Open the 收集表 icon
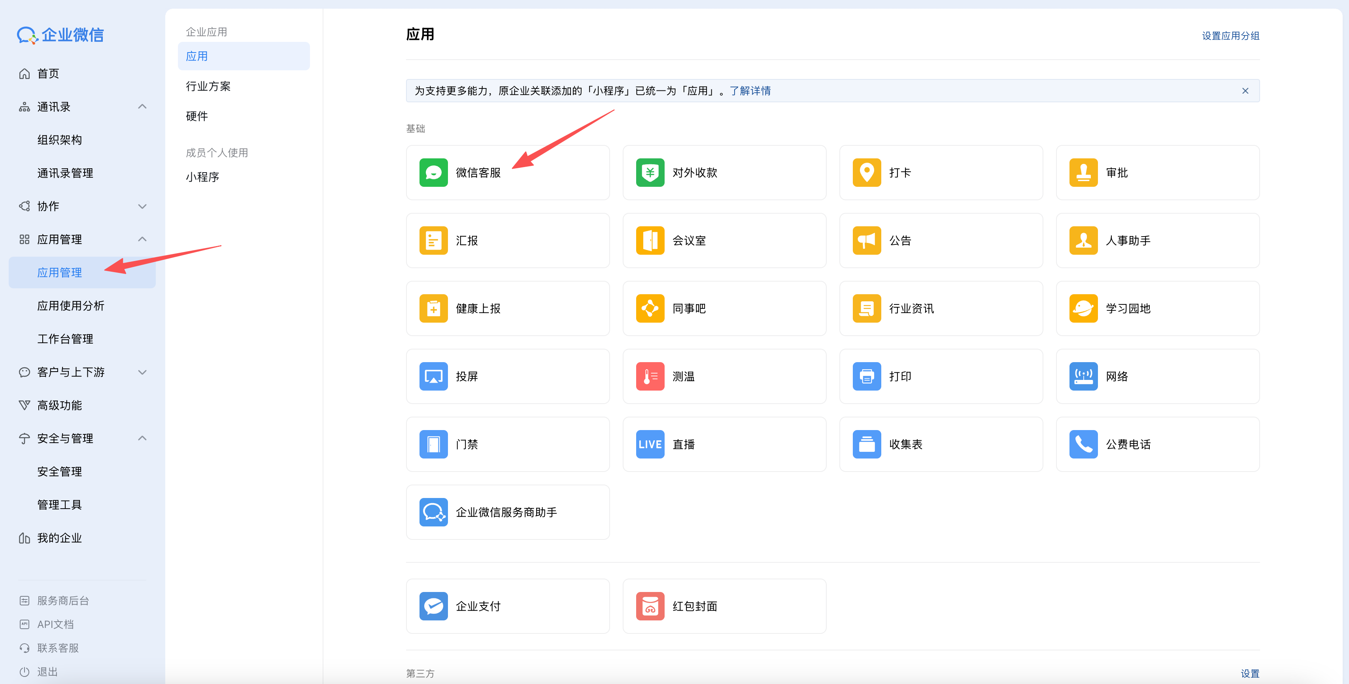 [x=867, y=445]
